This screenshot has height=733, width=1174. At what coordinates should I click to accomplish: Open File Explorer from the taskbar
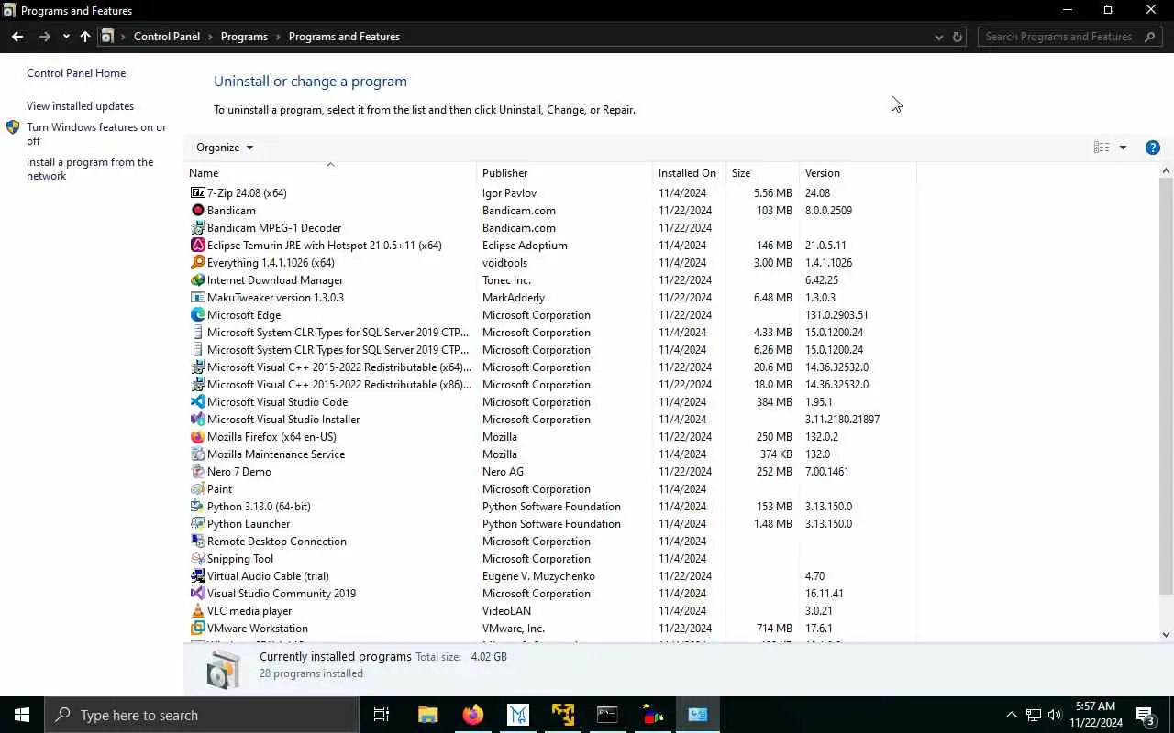[428, 715]
